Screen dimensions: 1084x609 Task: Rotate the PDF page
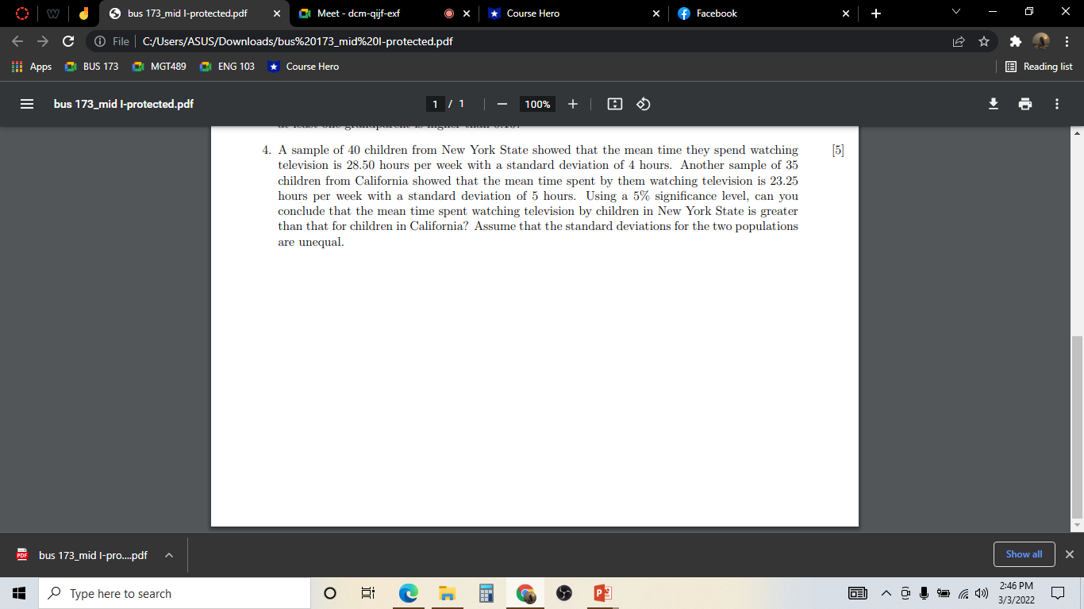(x=643, y=103)
